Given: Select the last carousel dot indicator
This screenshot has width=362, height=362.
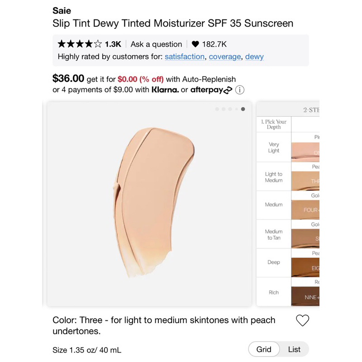Looking at the screenshot, I should point(243,109).
